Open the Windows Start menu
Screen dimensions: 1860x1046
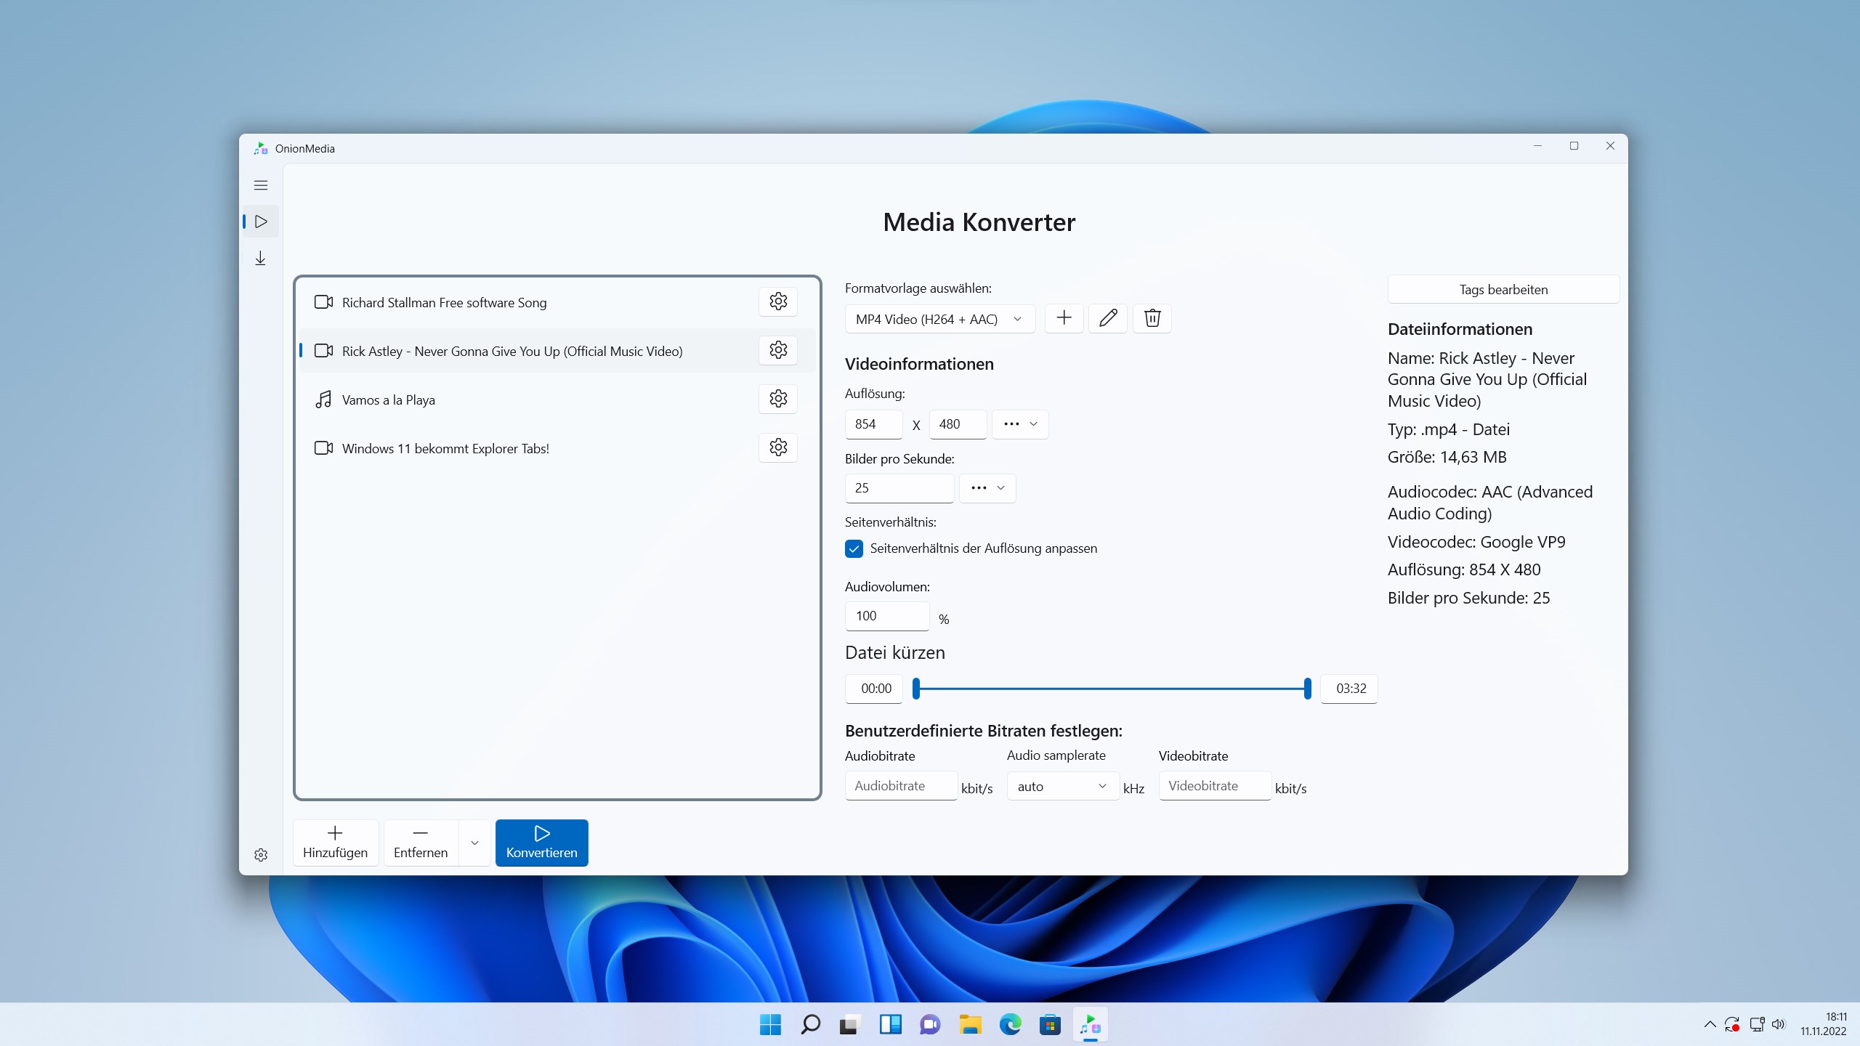click(x=770, y=1025)
